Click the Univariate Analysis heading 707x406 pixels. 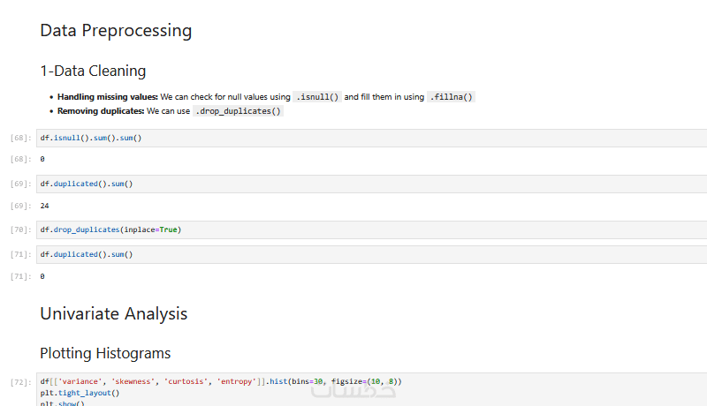pos(113,313)
